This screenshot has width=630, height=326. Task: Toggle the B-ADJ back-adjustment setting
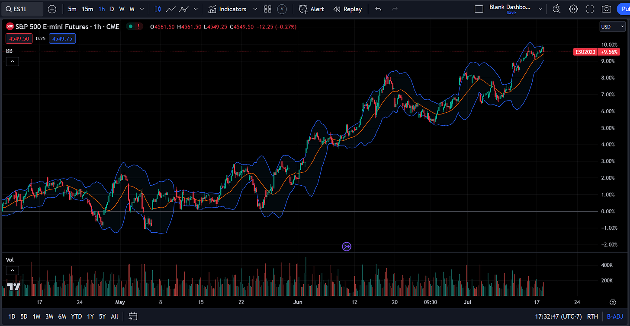point(614,317)
